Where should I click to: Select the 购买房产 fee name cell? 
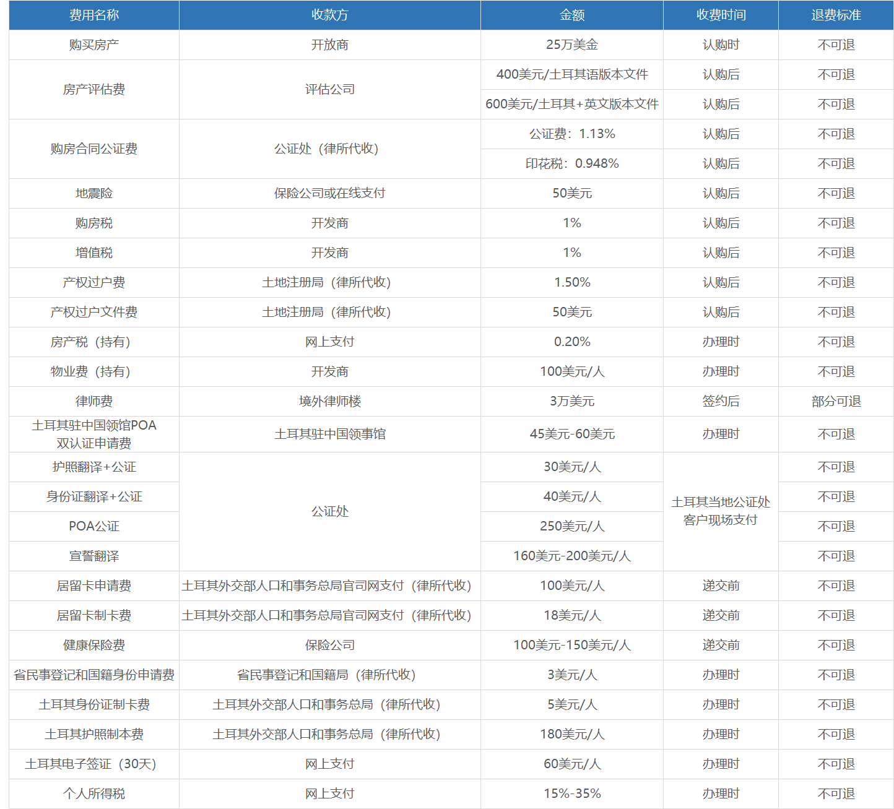click(x=94, y=45)
